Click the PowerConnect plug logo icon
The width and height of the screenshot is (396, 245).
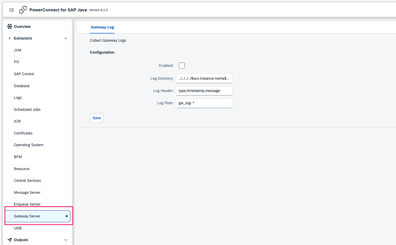pyautogui.click(x=23, y=10)
